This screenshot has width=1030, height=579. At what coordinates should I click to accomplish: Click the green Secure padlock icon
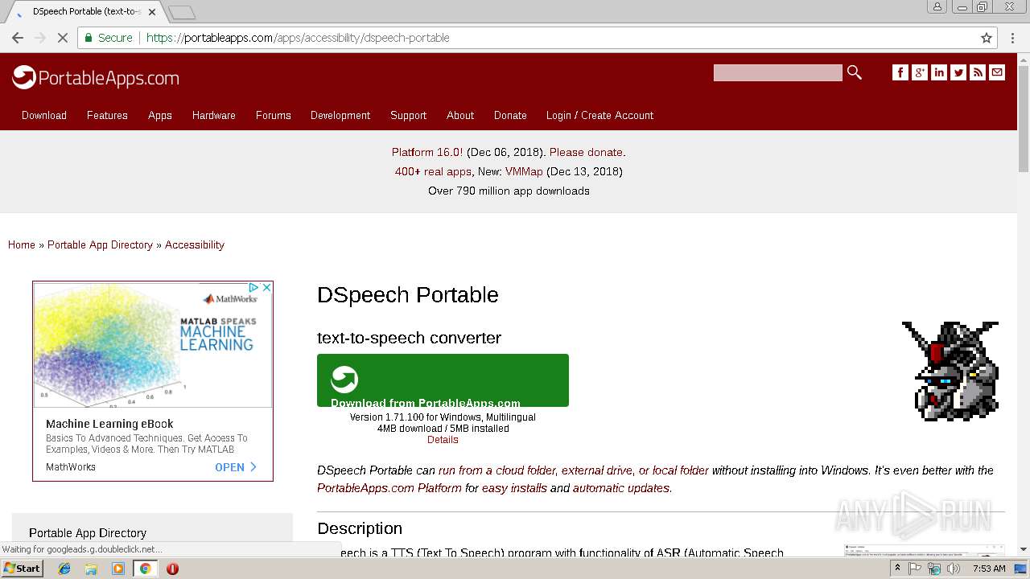click(x=89, y=38)
